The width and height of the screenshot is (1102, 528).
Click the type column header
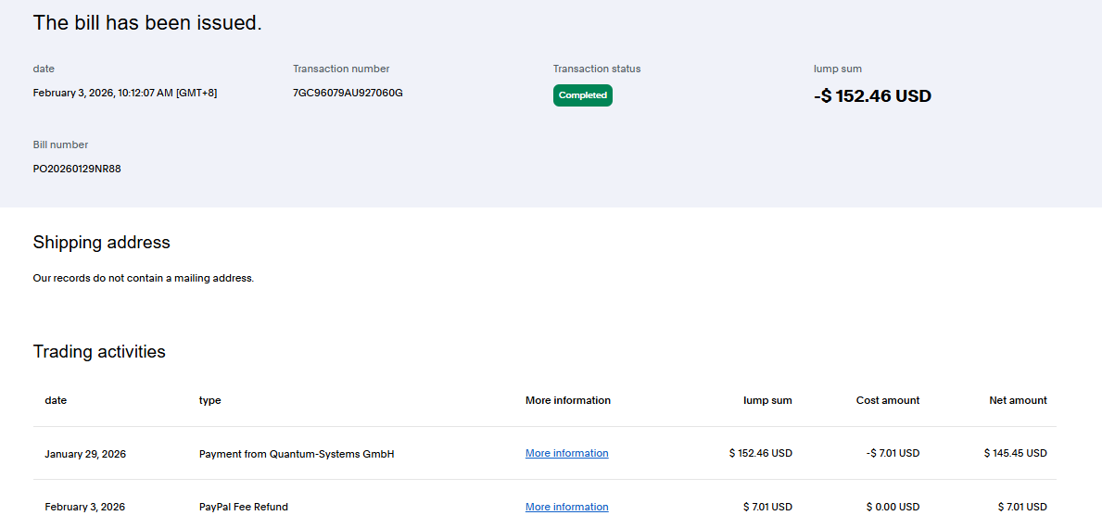coord(209,400)
